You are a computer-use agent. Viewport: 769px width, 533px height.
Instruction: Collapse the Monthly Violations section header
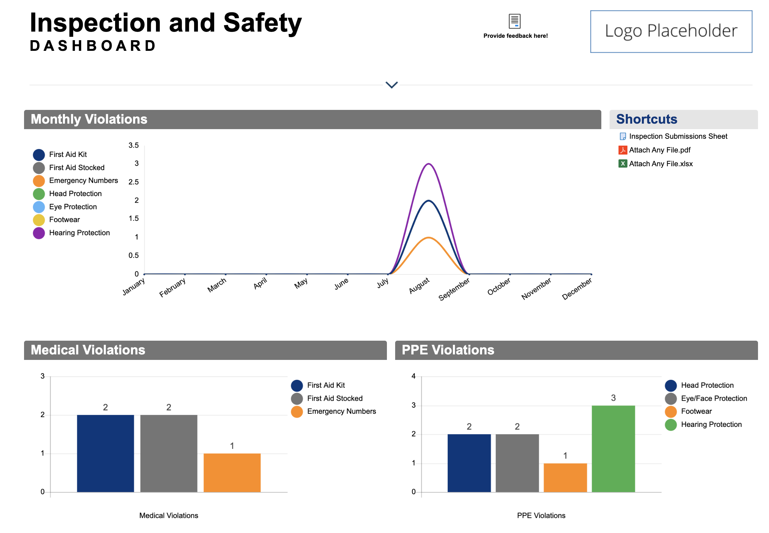(x=89, y=119)
